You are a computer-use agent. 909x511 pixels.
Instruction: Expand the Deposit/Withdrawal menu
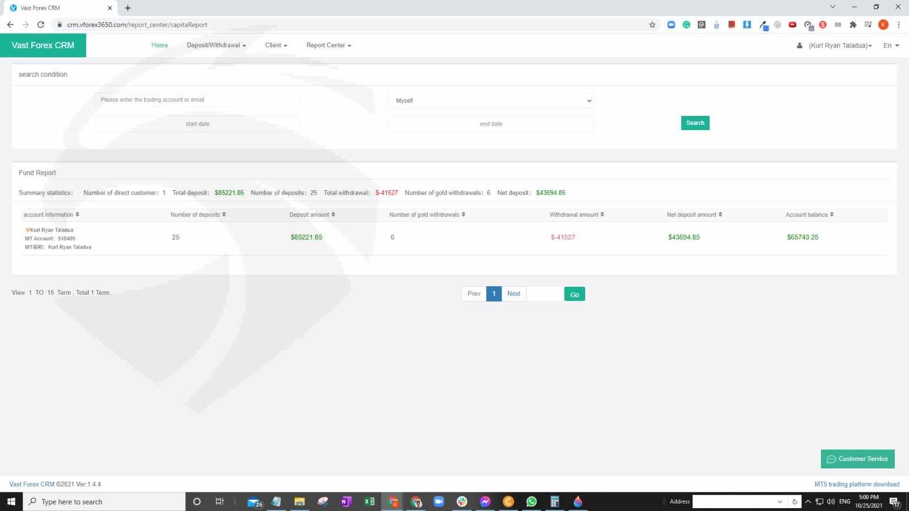point(216,45)
